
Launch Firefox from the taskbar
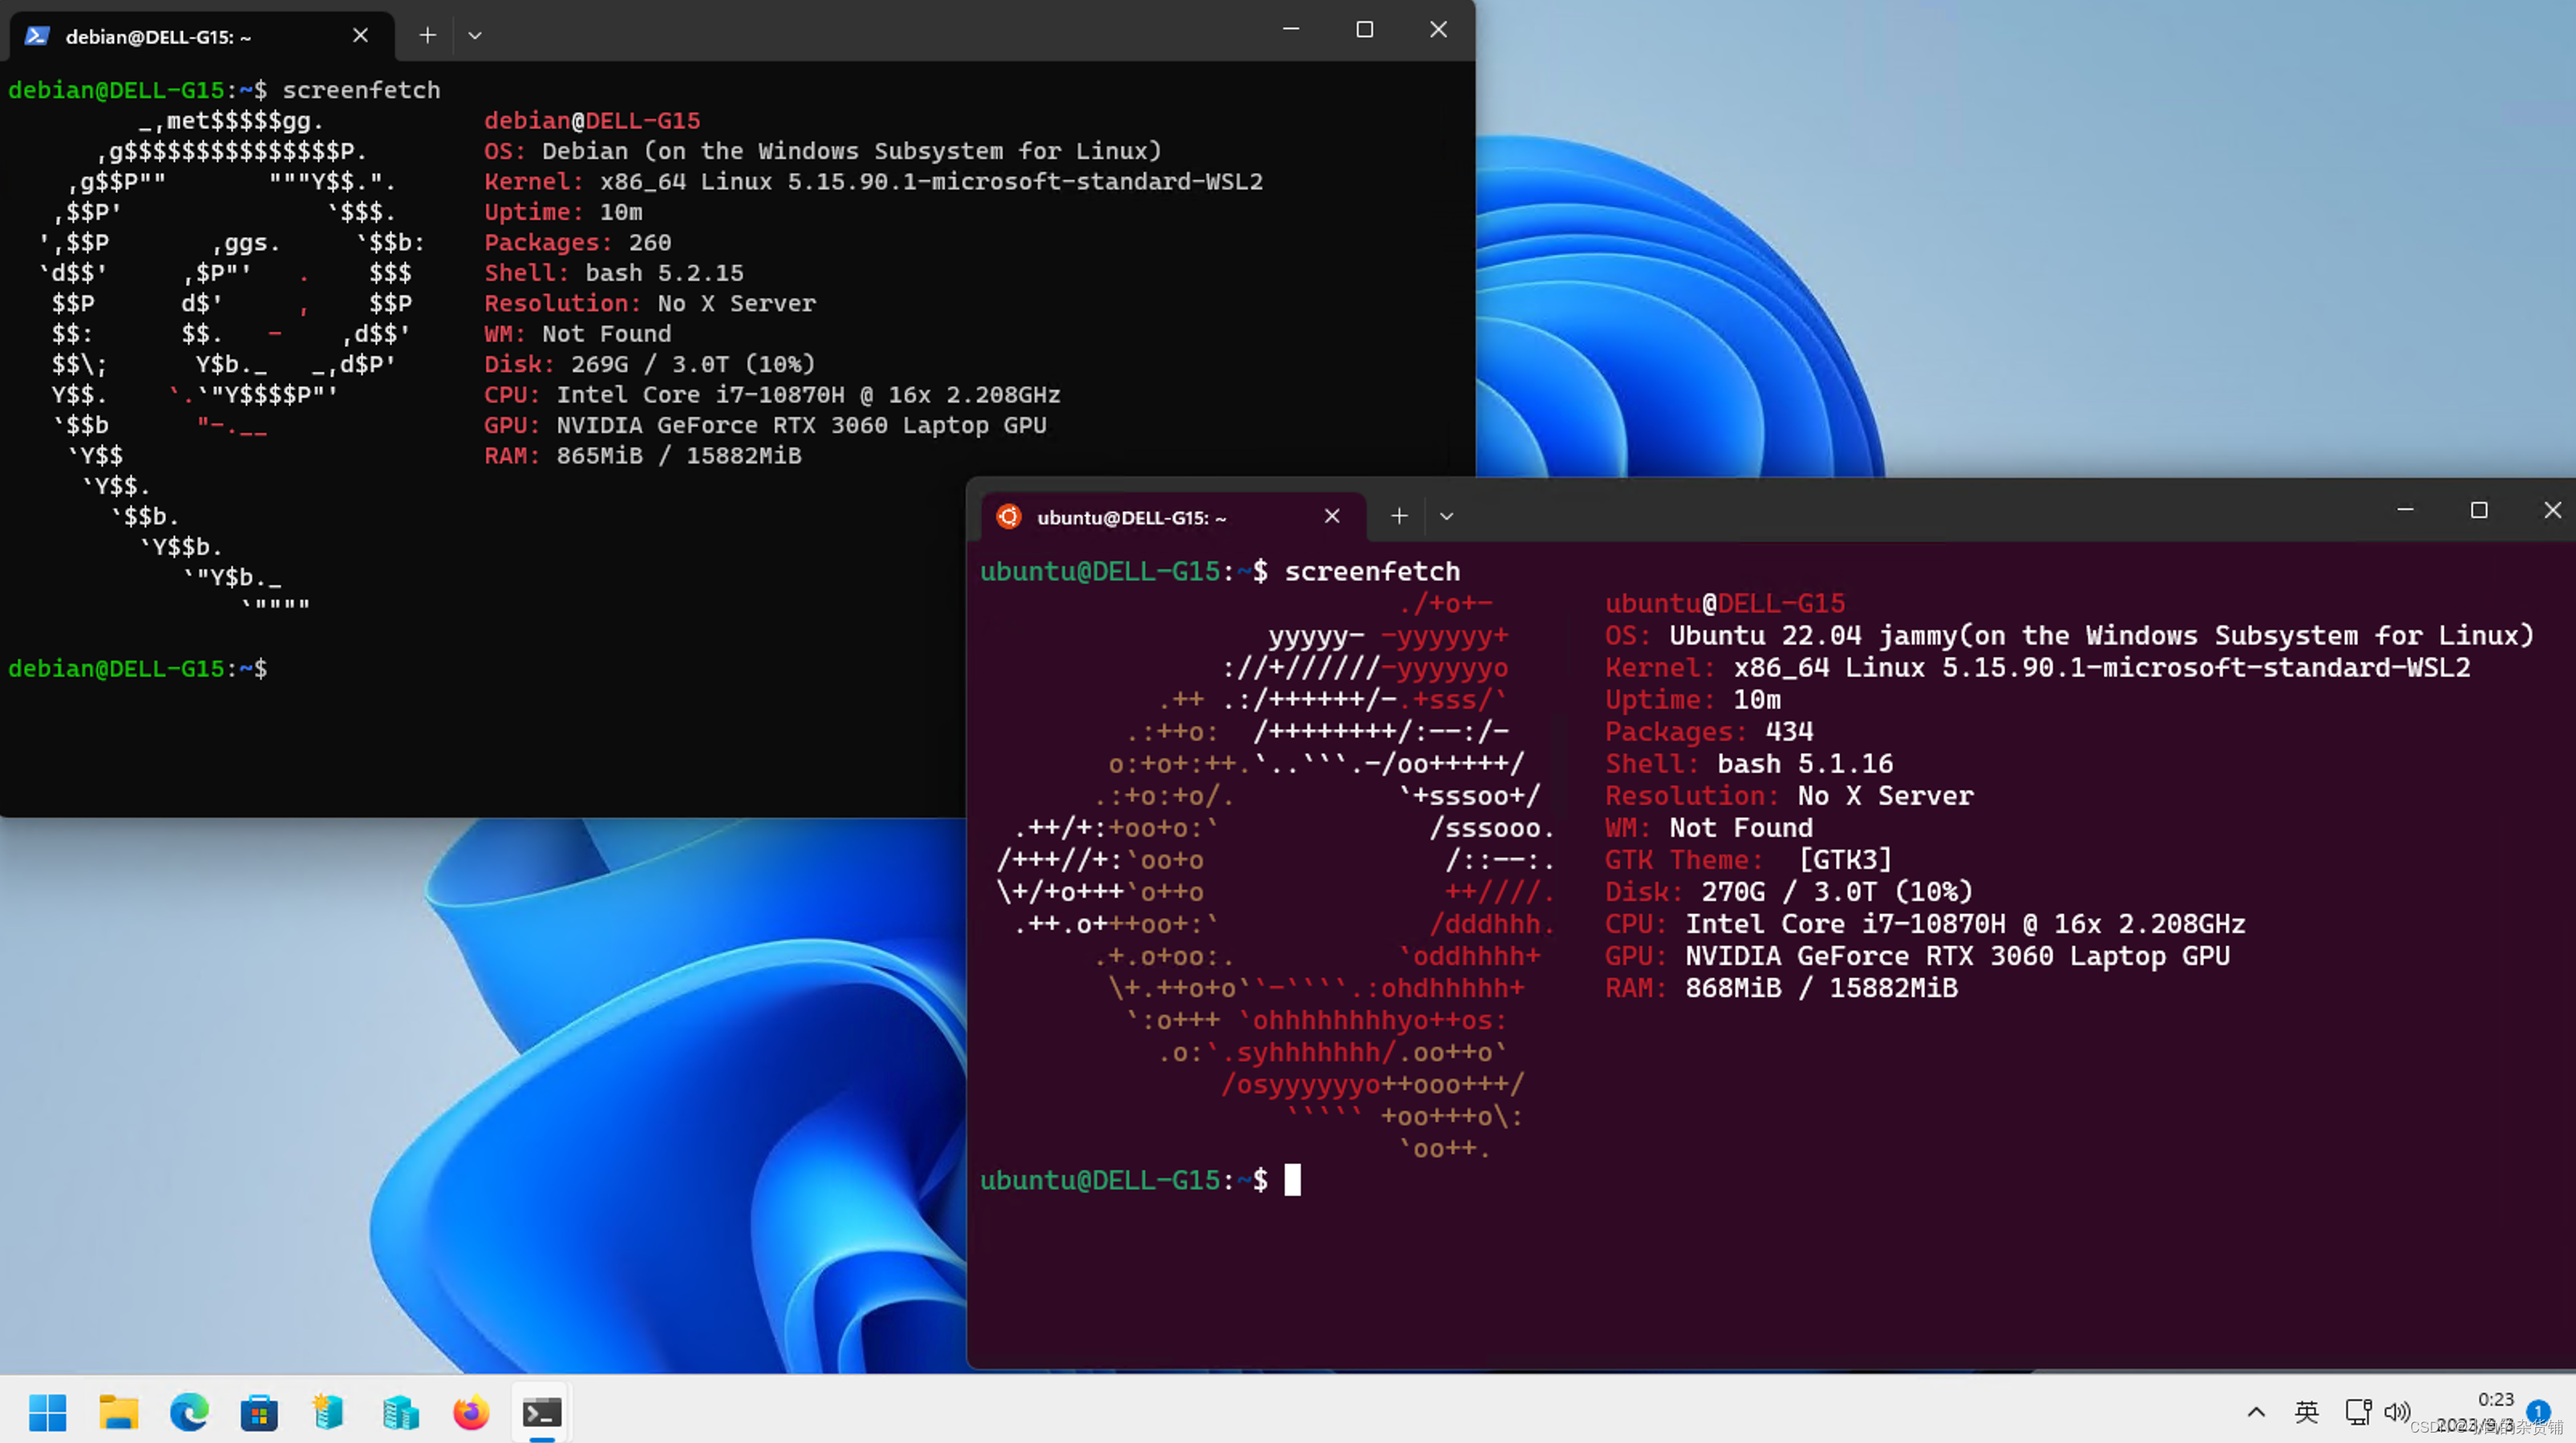pos(469,1412)
